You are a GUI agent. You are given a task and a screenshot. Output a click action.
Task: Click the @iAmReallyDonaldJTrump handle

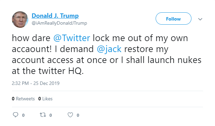tap(59, 23)
